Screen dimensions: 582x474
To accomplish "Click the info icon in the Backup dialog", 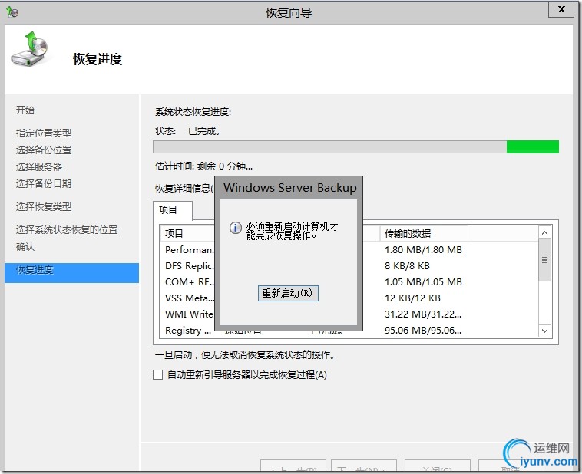I will (235, 227).
